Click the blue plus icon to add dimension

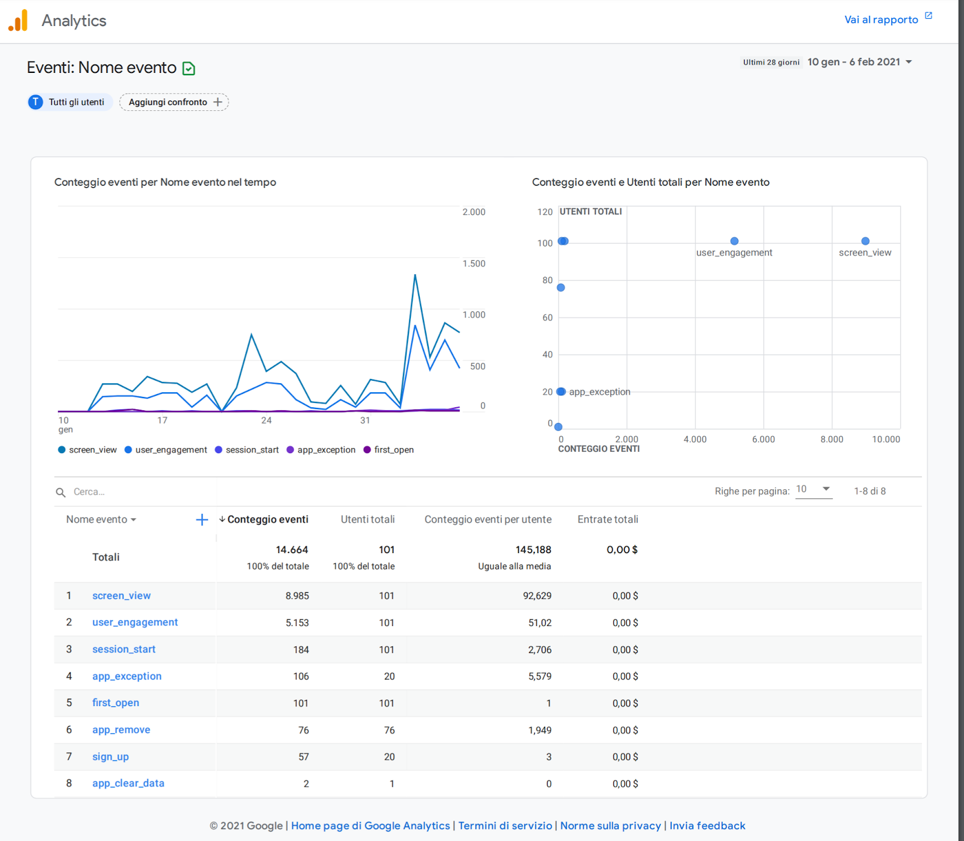point(202,520)
